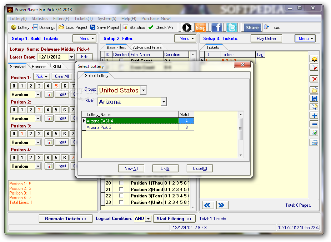The image size is (331, 242).
Task: Toggle digit 0 in Positon 4
Action: (x=14, y=158)
